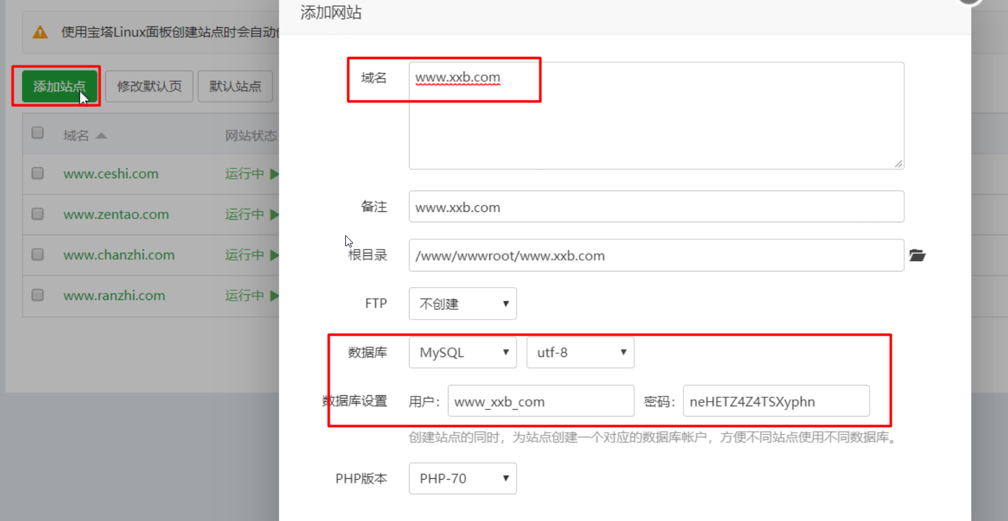Image resolution: width=1008 pixels, height=521 pixels.
Task: Open the FTP 不创建 dropdown
Action: pos(462,304)
